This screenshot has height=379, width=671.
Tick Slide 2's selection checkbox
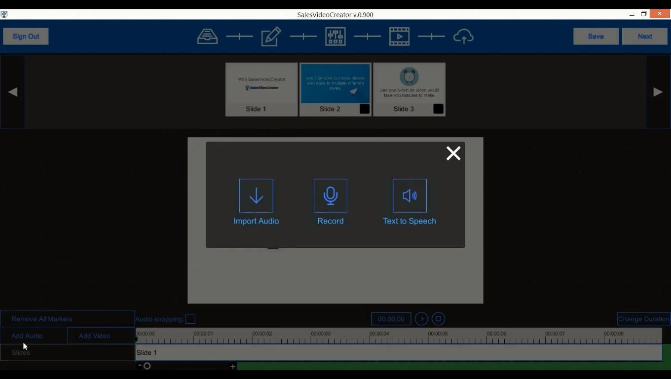coord(364,109)
